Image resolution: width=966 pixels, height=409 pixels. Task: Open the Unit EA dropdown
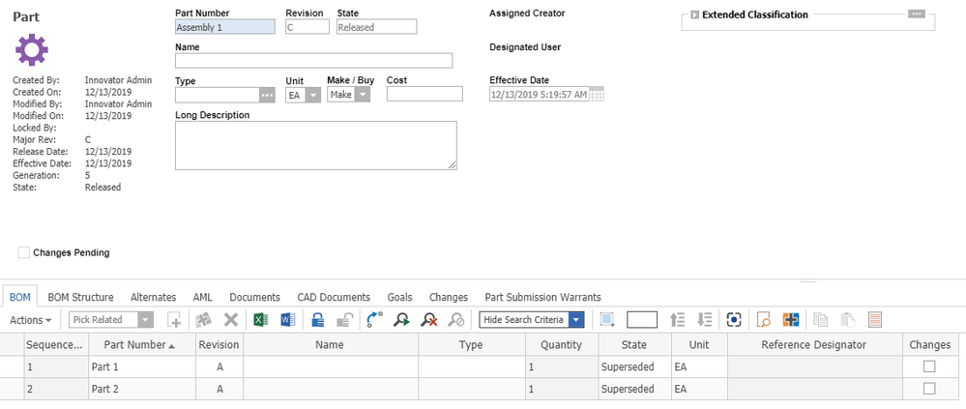pyautogui.click(x=312, y=95)
